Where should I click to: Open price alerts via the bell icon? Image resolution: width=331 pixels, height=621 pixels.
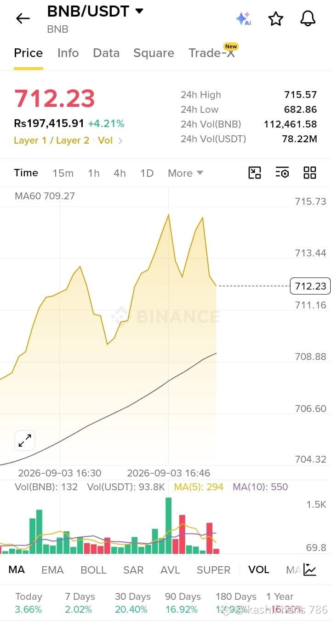pyautogui.click(x=308, y=18)
